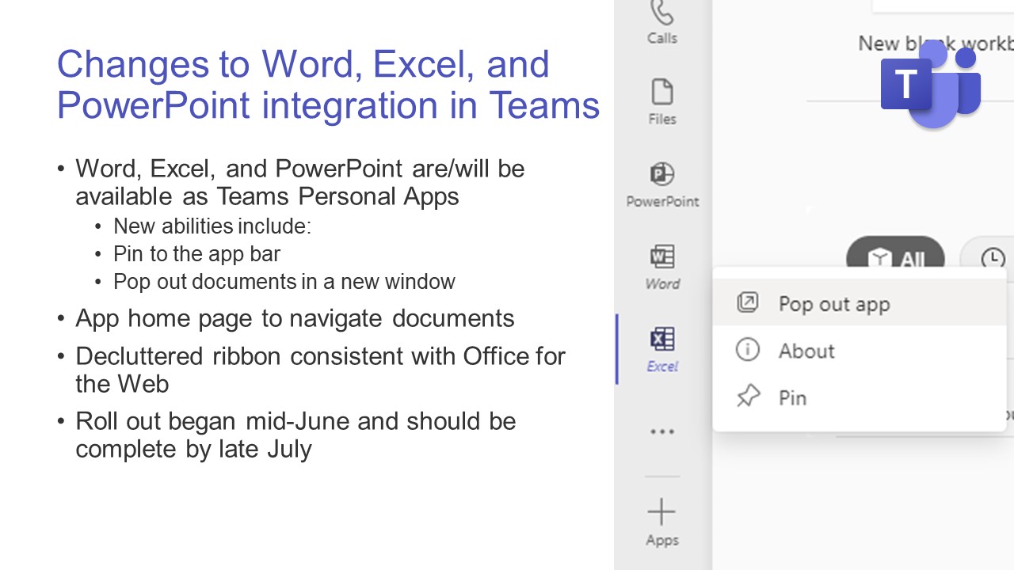Open the Apps store plus icon

pos(662,523)
